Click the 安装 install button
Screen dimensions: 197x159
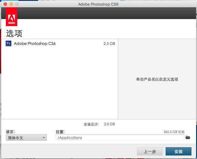point(179,151)
